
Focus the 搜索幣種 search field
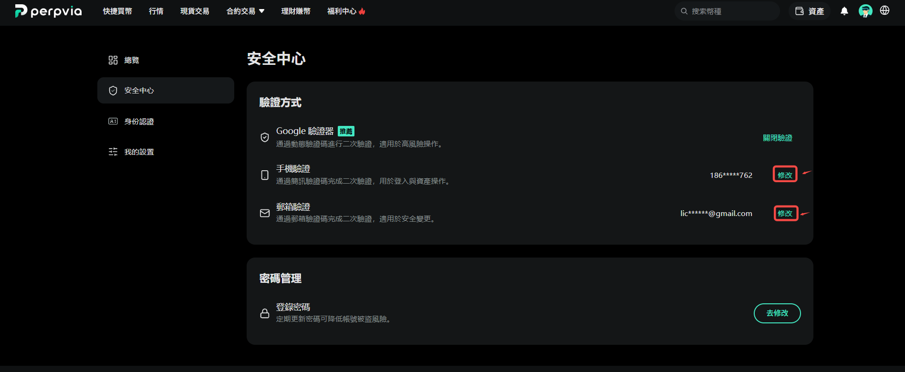point(727,11)
